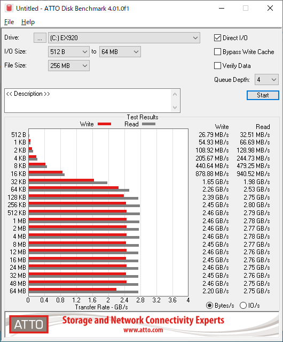The height and width of the screenshot is (342, 283).
Task: Click the 2.39 GB/s write result
Action: tap(216, 197)
